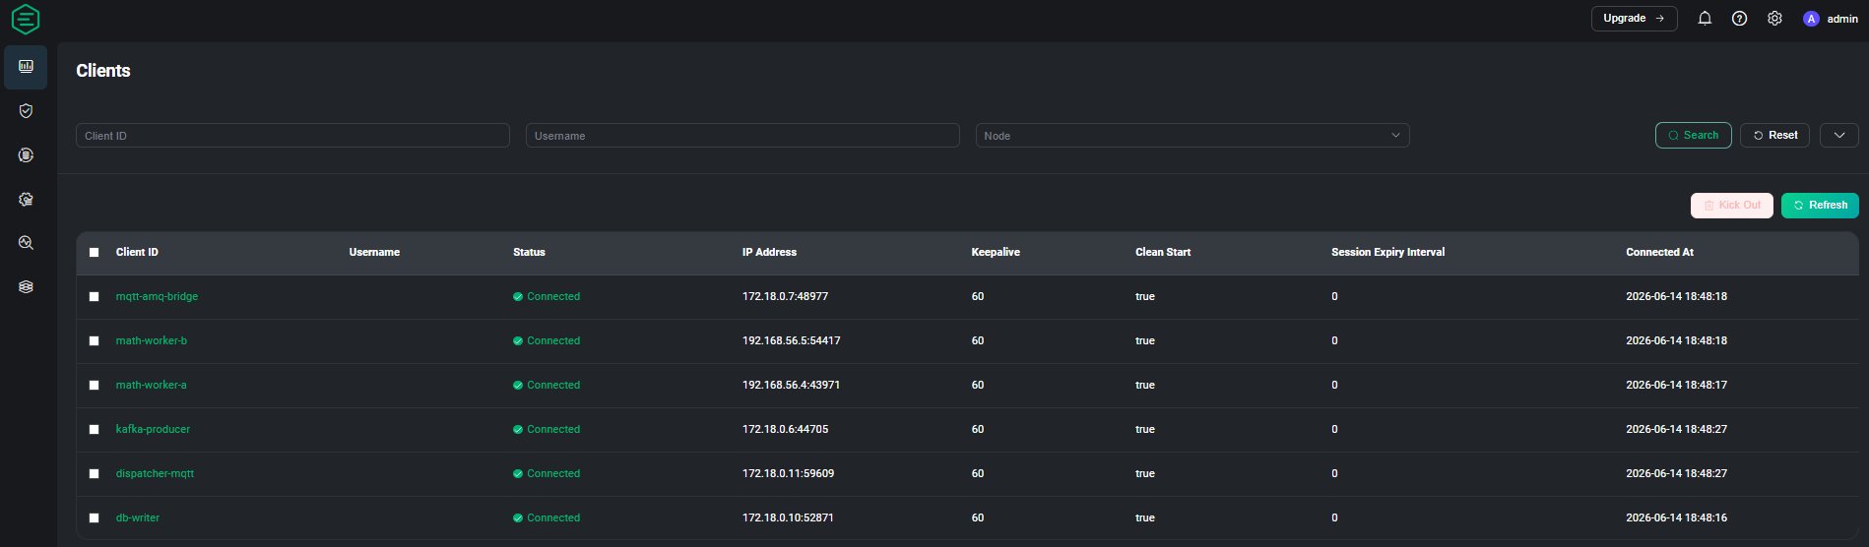Viewport: 1869px width, 547px height.
Task: Click timestamp 2026-06-14 18:48:16
Action: 1676,518
